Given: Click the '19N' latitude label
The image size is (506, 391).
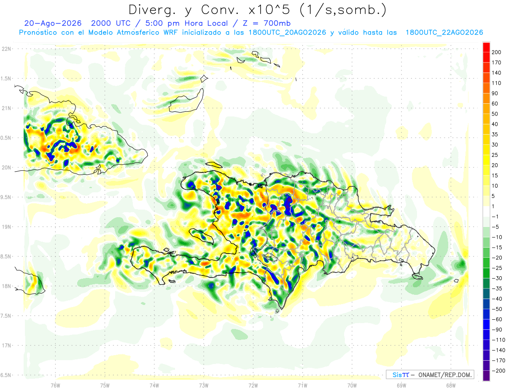Looking at the screenshot, I should (6, 227).
